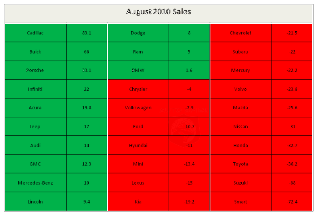Image resolution: width=317 pixels, height=215 pixels.
Task: Click the Mercedes-Benz cell
Action: pyautogui.click(x=36, y=183)
